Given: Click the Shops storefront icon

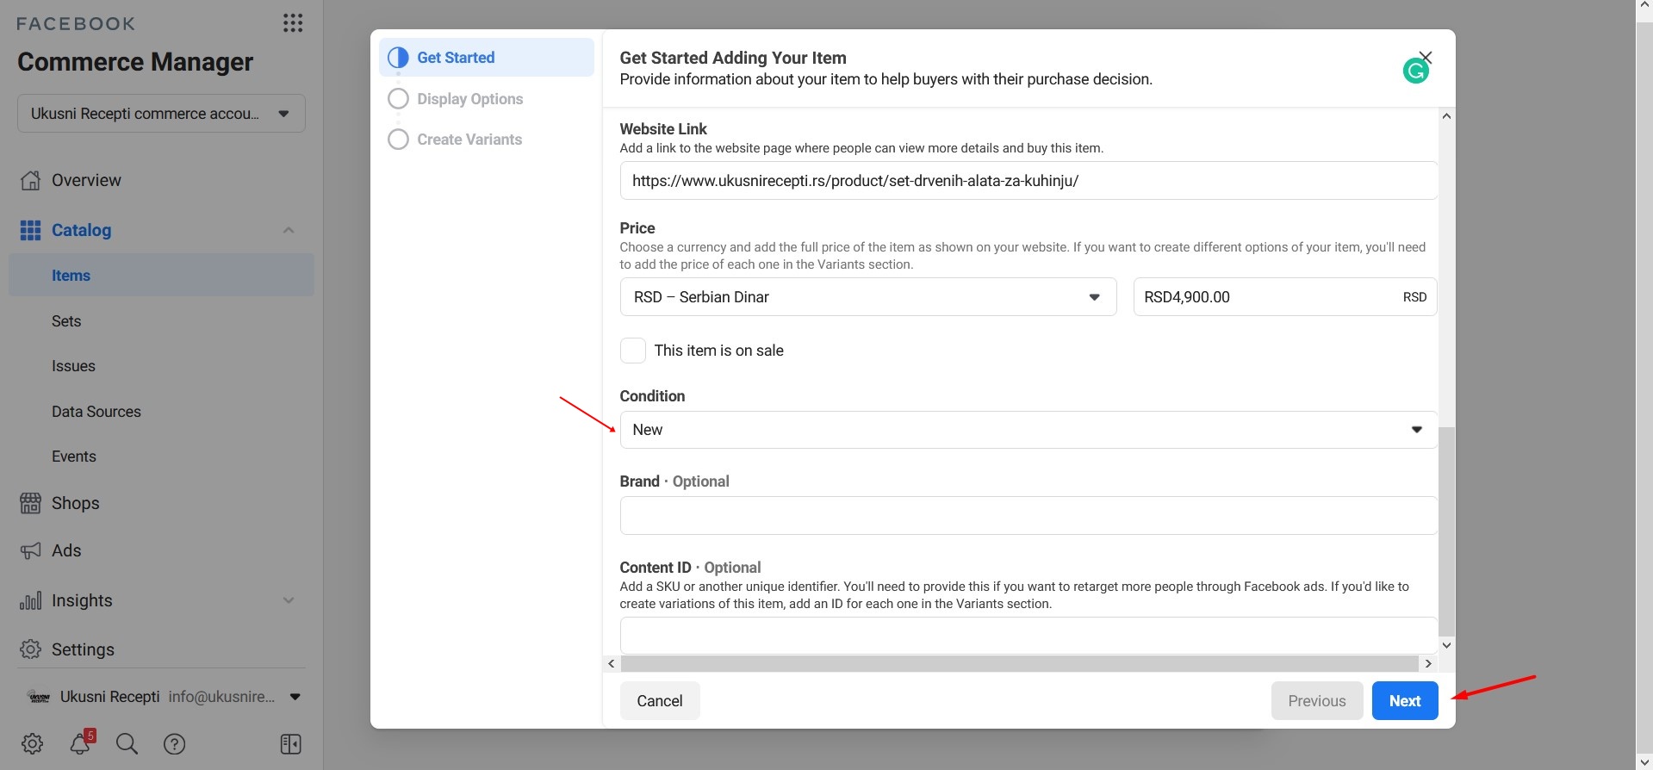Looking at the screenshot, I should [31, 503].
